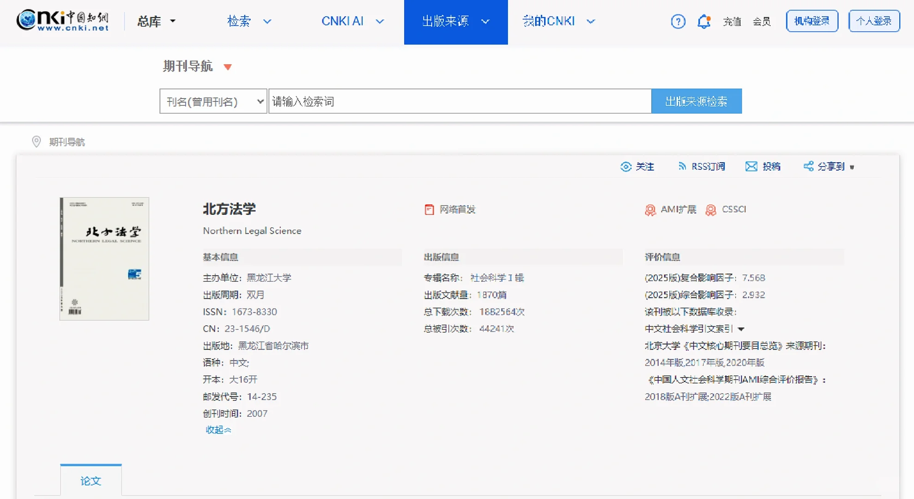Click the 请输入检索词 search input
914x499 pixels.
coord(460,101)
